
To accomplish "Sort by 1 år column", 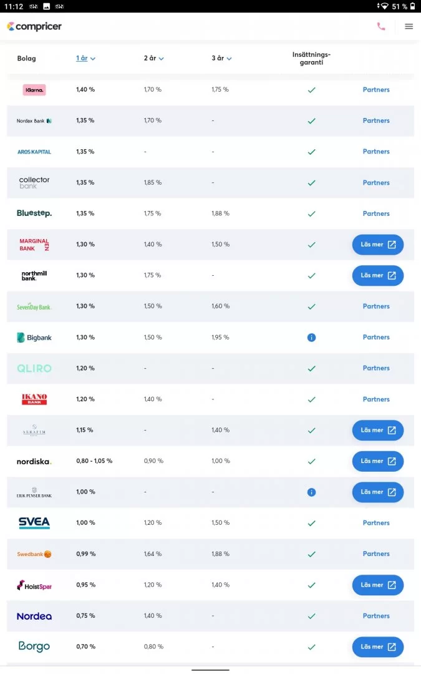I will (x=85, y=59).
